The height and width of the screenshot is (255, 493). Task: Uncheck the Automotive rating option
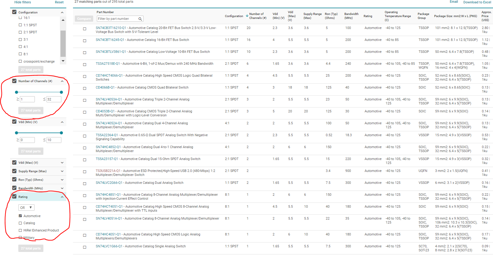20,216
